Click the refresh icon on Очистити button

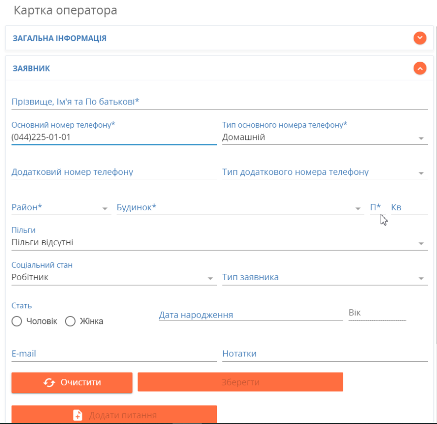[x=49, y=383]
